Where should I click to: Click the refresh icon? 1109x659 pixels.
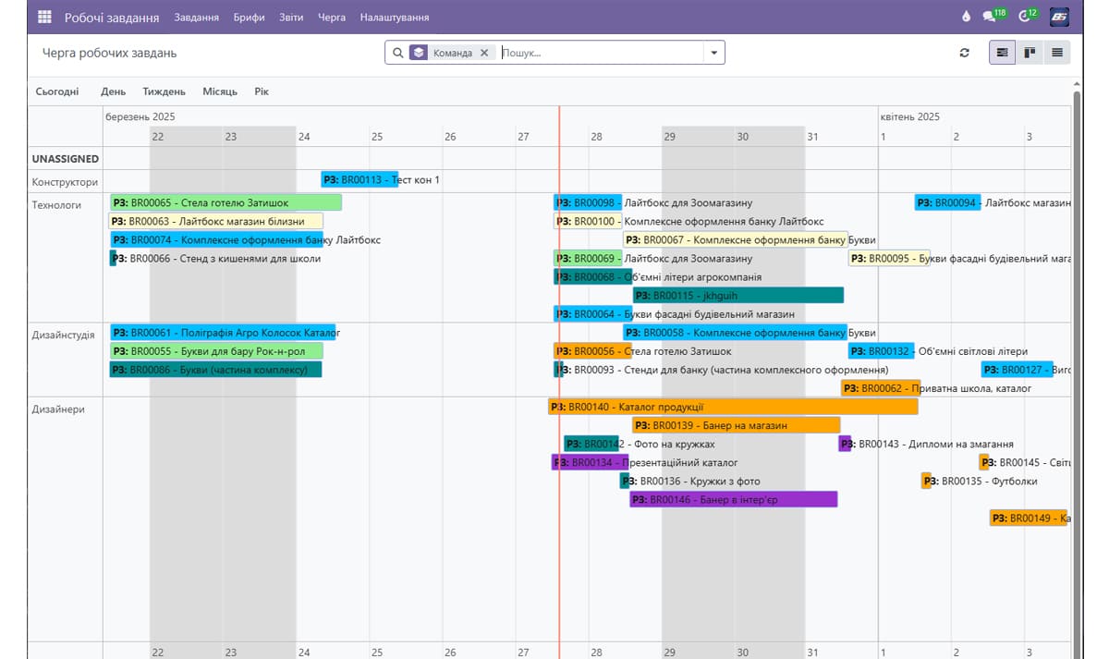pos(964,53)
